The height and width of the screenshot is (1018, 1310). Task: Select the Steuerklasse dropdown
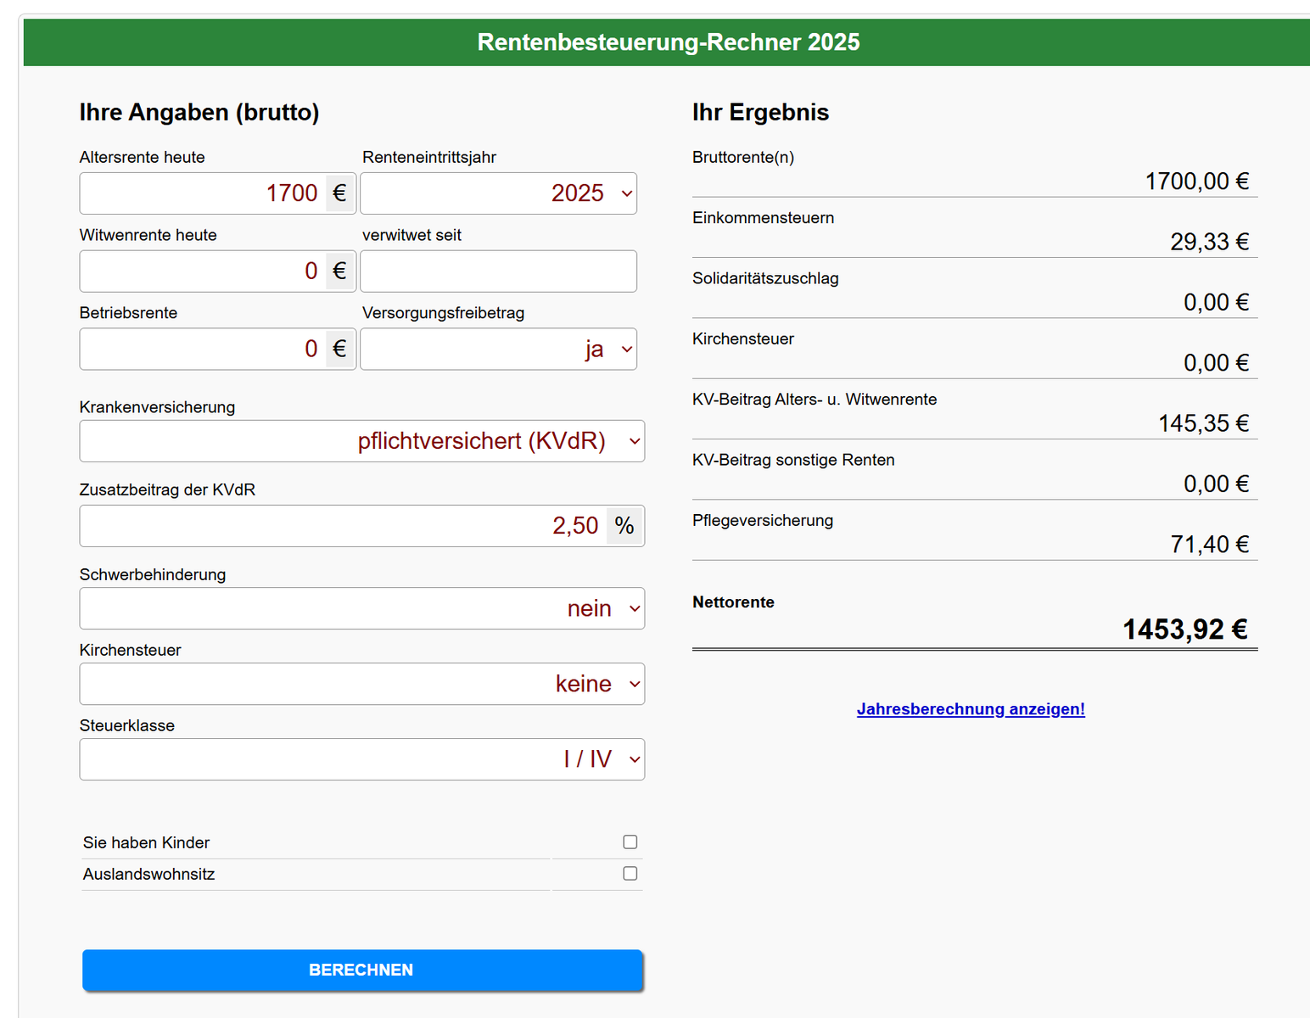tap(362, 759)
